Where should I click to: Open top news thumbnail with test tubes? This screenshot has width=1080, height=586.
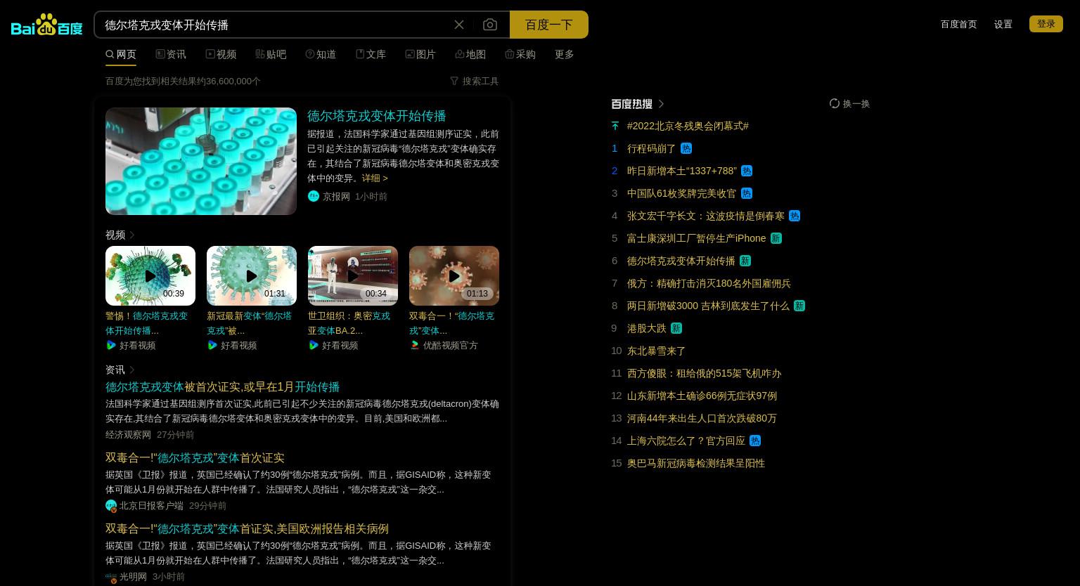[201, 161]
